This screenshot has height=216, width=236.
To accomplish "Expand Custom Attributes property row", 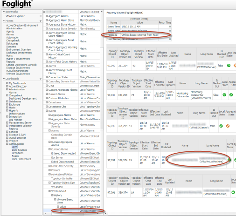I will click(x=47, y=98).
